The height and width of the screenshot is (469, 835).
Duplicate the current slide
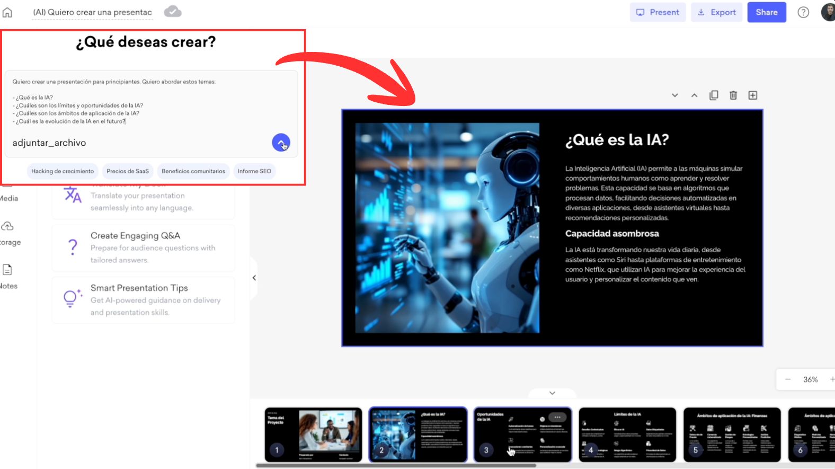pyautogui.click(x=714, y=95)
